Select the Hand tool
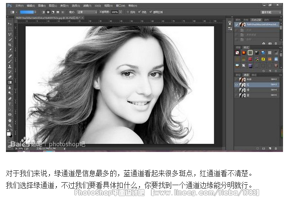 (x=9, y=120)
